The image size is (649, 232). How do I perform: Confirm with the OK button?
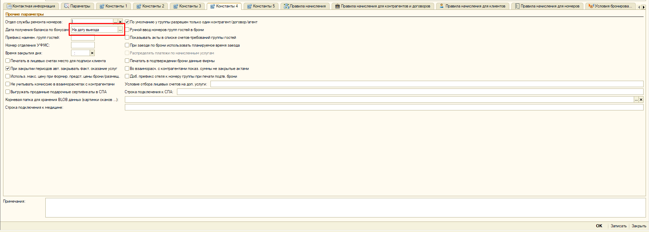(599, 226)
